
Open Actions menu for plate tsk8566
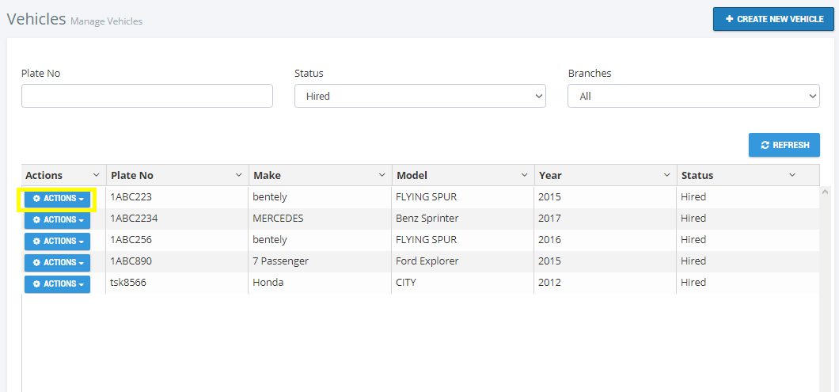(57, 284)
